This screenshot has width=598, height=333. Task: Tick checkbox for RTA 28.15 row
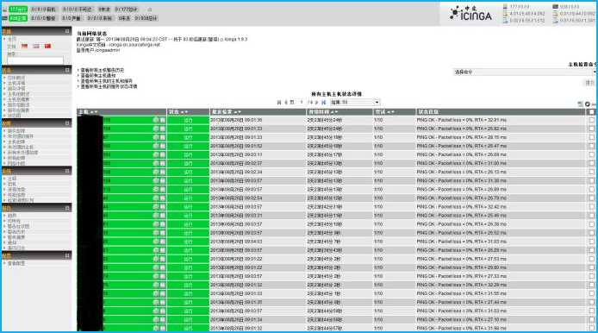pos(591,137)
